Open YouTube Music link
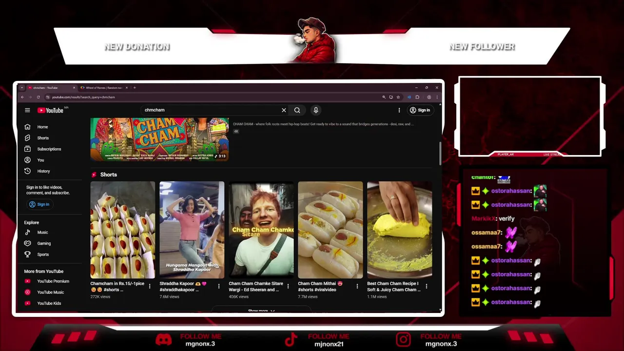The image size is (624, 351). tap(50, 292)
